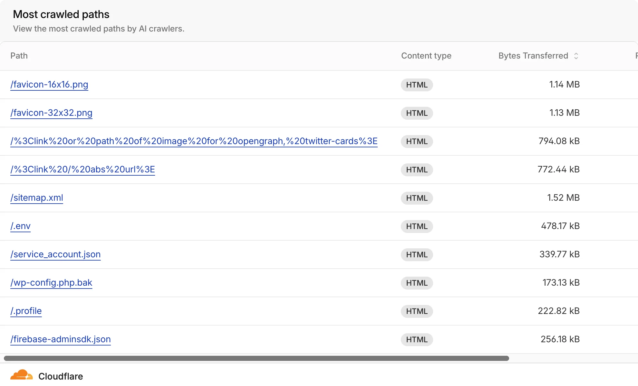The image size is (638, 386).
Task: Select HTML badge in /sitemap.xml row
Action: point(417,198)
